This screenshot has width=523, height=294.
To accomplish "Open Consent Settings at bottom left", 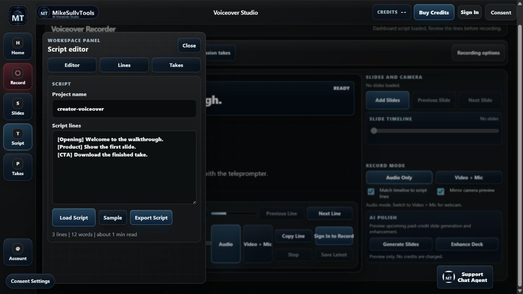I will [30, 281].
